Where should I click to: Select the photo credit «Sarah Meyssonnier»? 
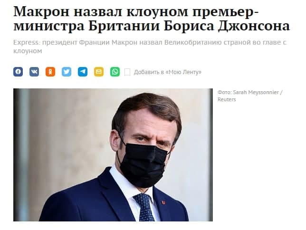click(x=256, y=92)
